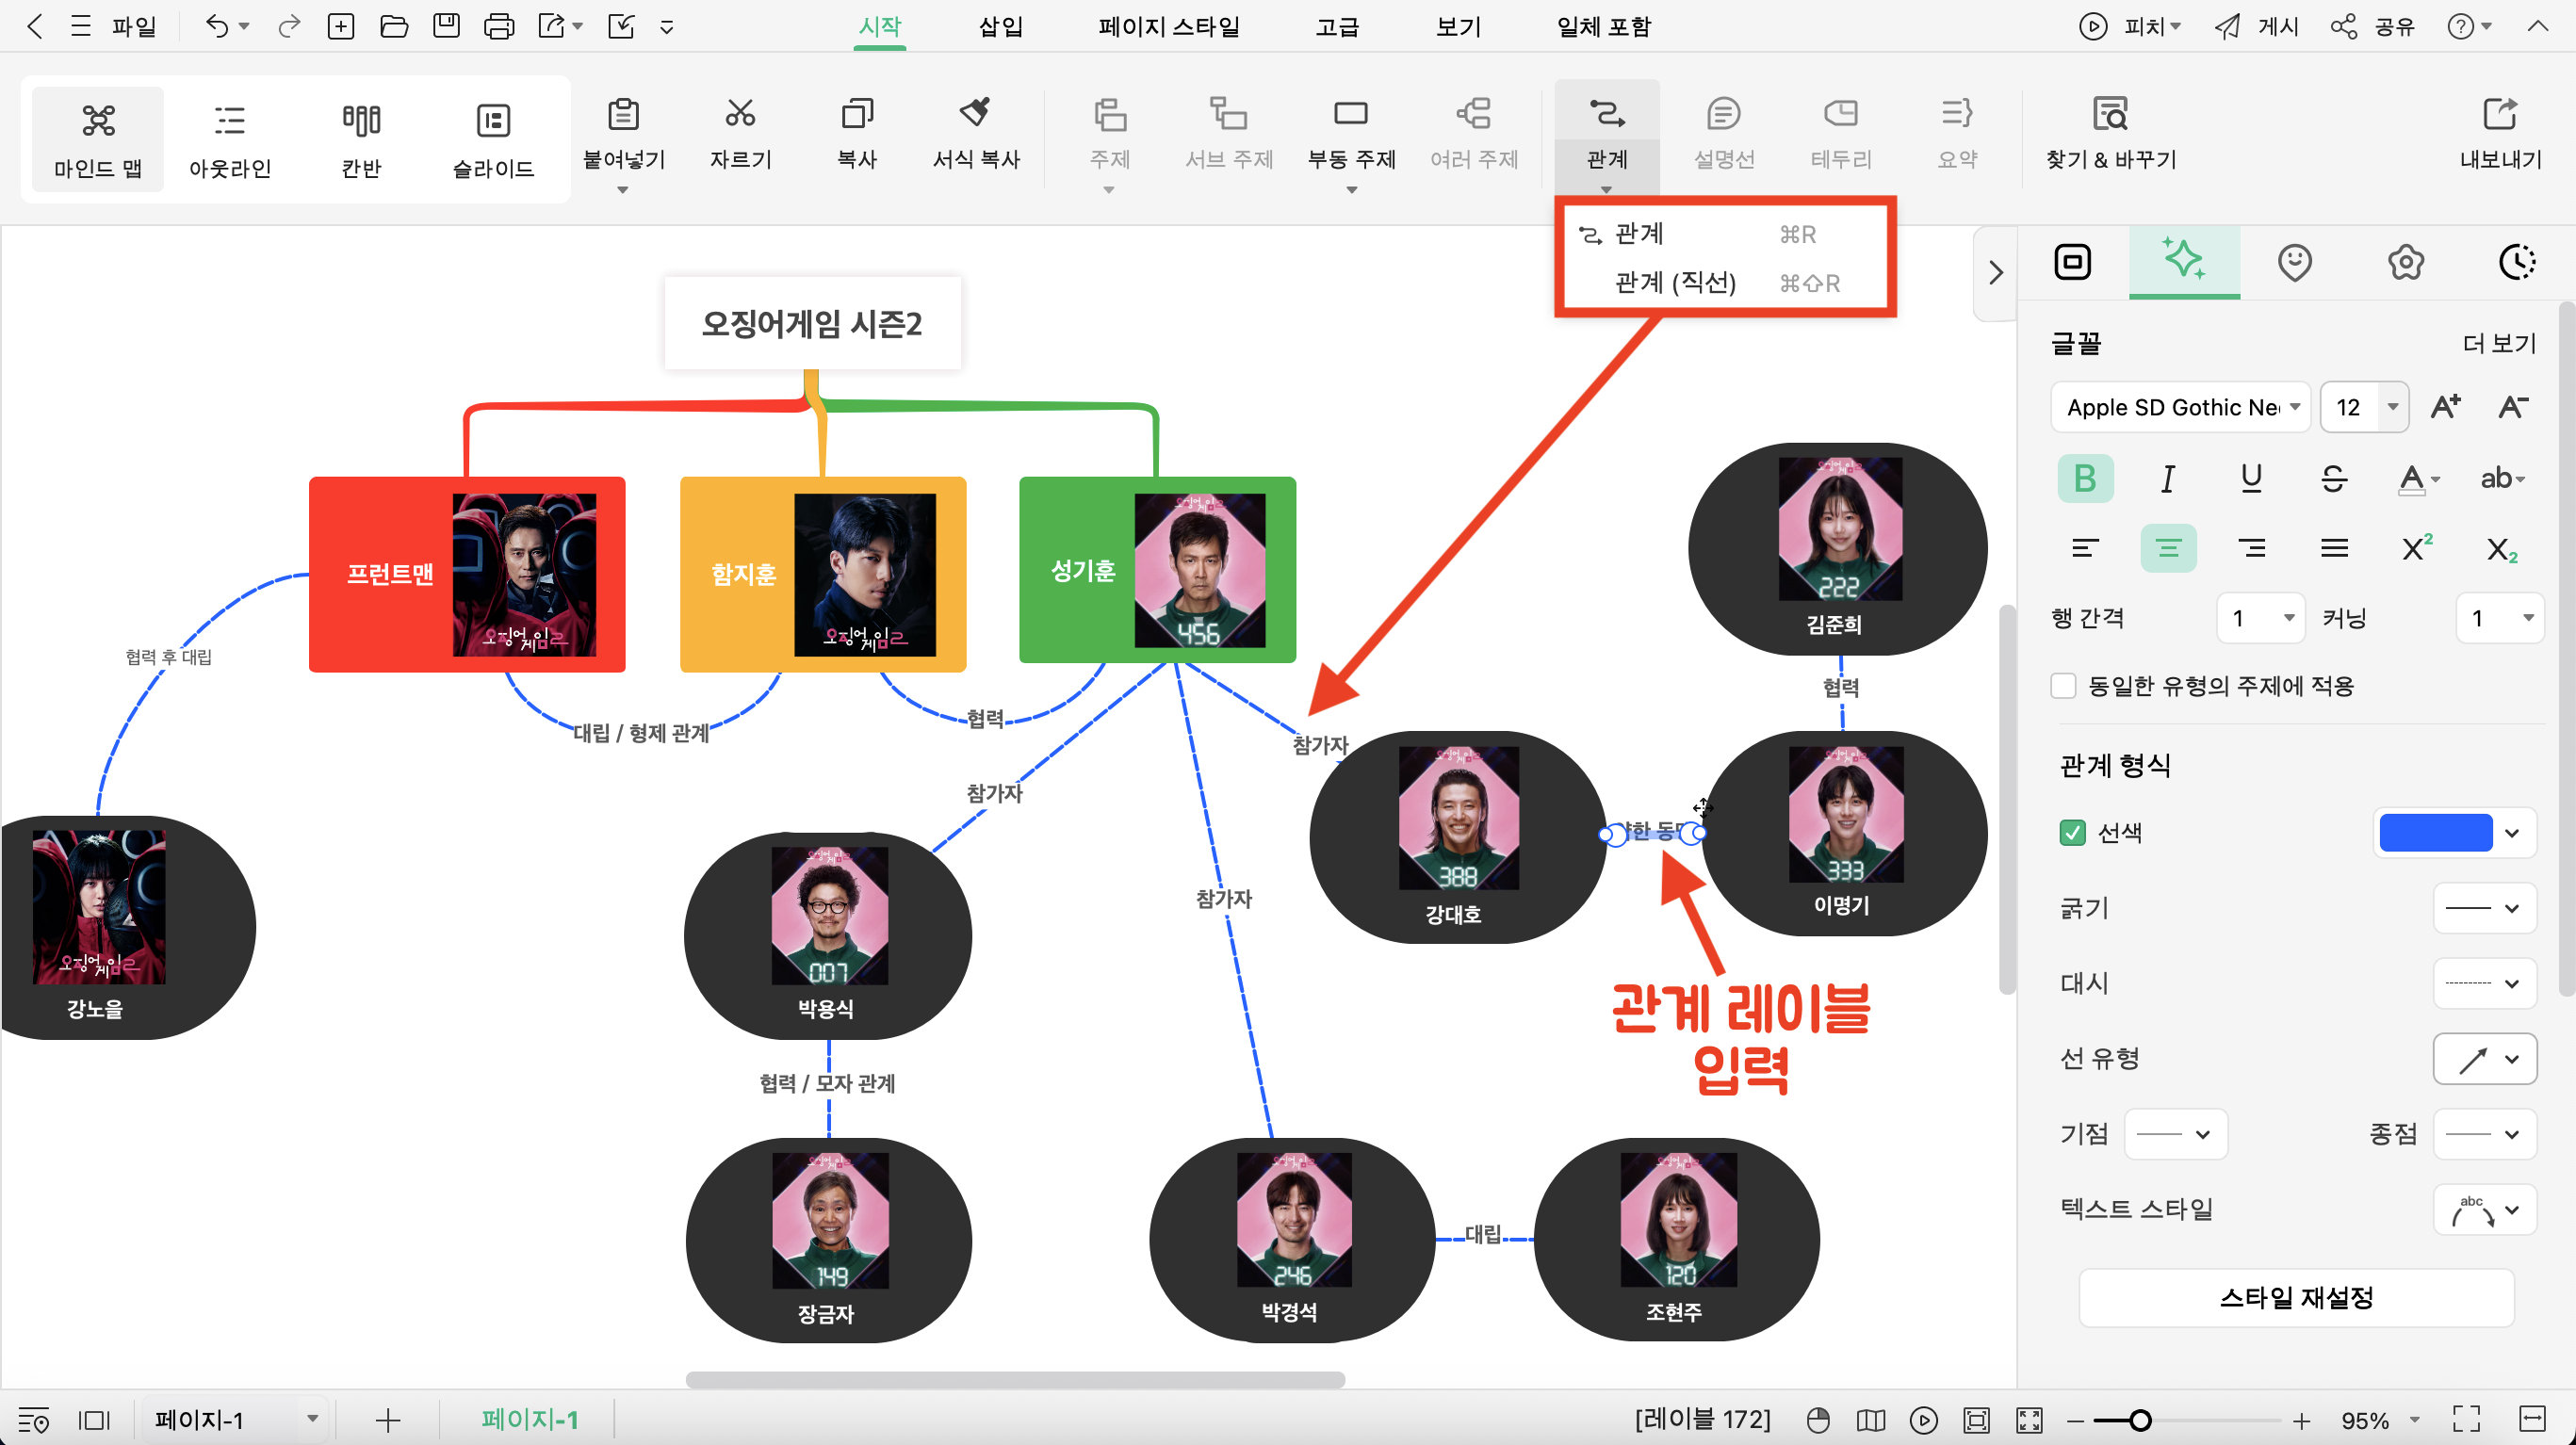The width and height of the screenshot is (2576, 1445).
Task: Enable the 동일한 유형의 주제에 적용 checkbox
Action: click(x=2063, y=686)
